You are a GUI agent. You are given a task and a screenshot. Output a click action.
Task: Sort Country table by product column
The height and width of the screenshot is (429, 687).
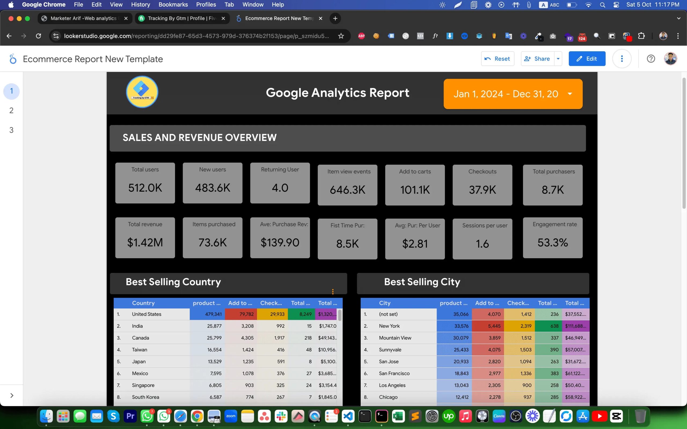(x=206, y=303)
